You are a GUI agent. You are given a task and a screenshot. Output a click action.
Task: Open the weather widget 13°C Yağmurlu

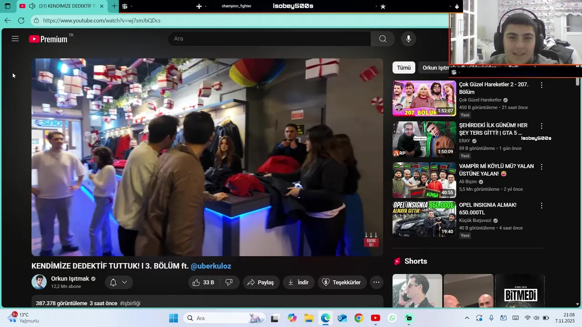(23, 317)
